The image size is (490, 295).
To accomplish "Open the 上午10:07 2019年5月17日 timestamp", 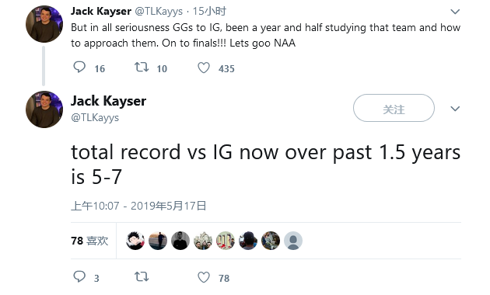I will click(138, 206).
